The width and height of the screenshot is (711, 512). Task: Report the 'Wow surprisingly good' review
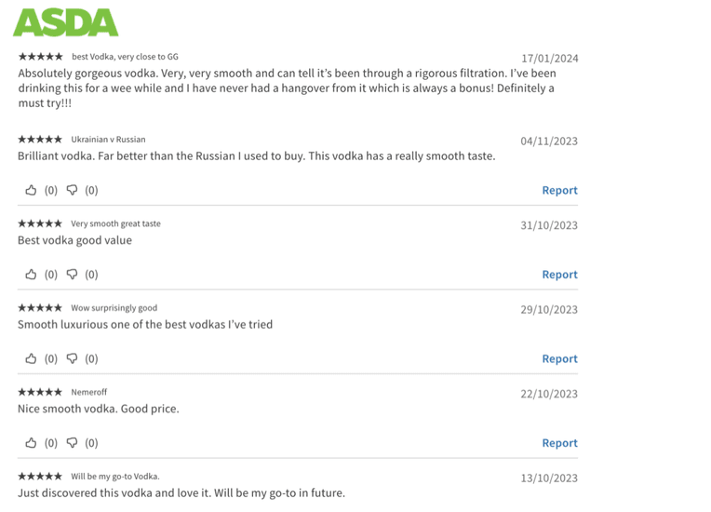point(559,358)
